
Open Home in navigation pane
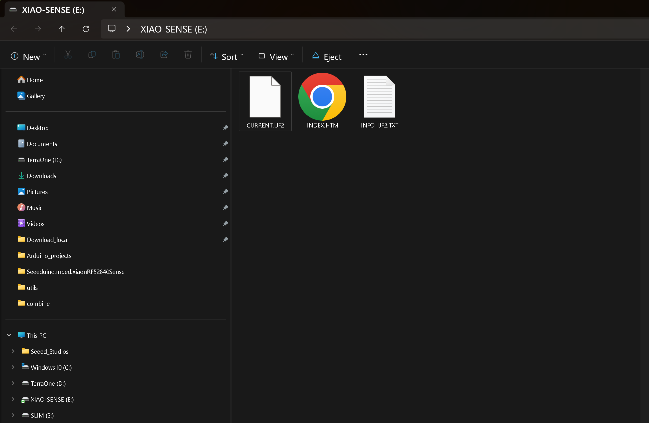point(30,80)
